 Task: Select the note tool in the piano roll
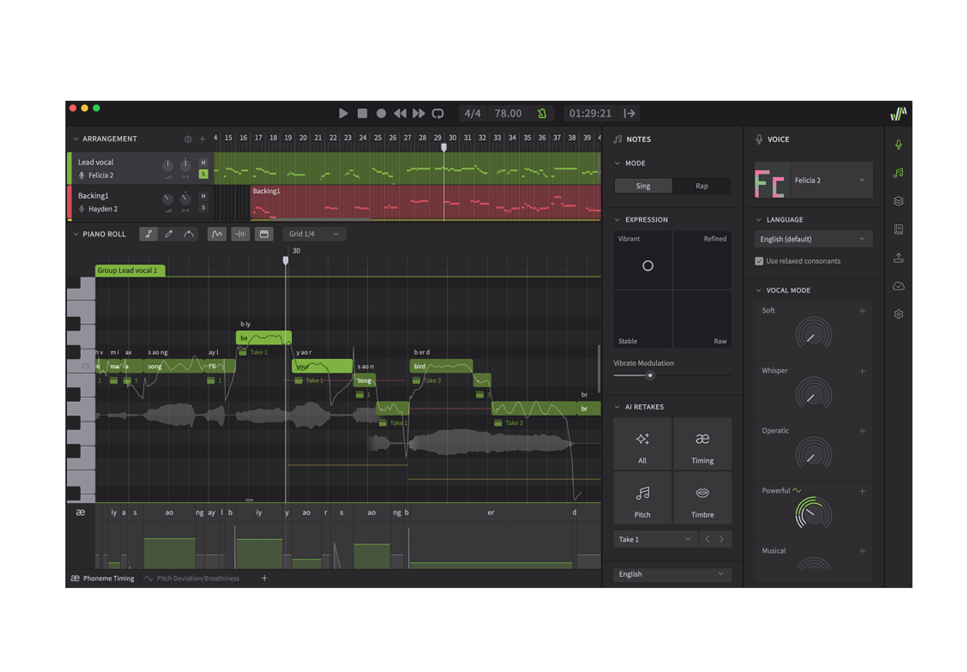pyautogui.click(x=149, y=234)
